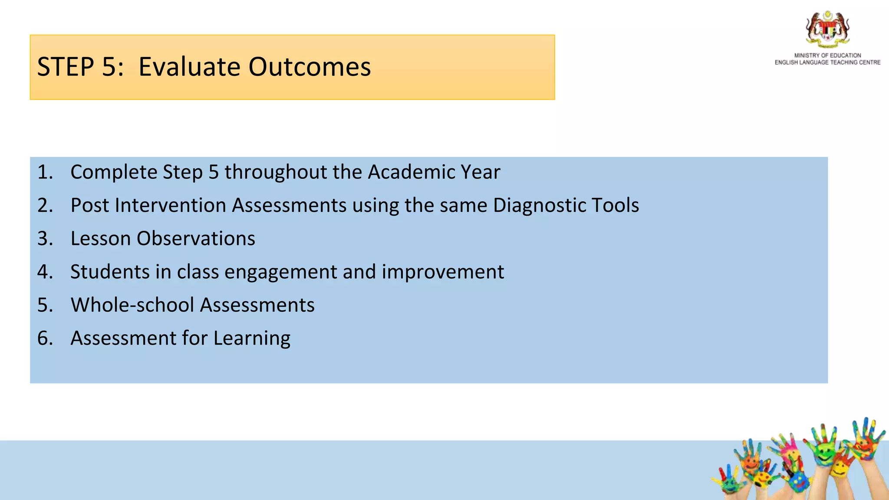Click the number '3.' list marker
The width and height of the screenshot is (889, 500).
pyautogui.click(x=45, y=239)
